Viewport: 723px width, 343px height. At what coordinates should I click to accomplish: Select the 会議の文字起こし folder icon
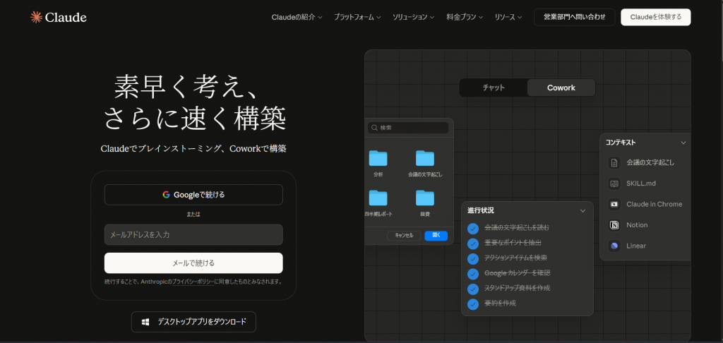click(x=424, y=158)
